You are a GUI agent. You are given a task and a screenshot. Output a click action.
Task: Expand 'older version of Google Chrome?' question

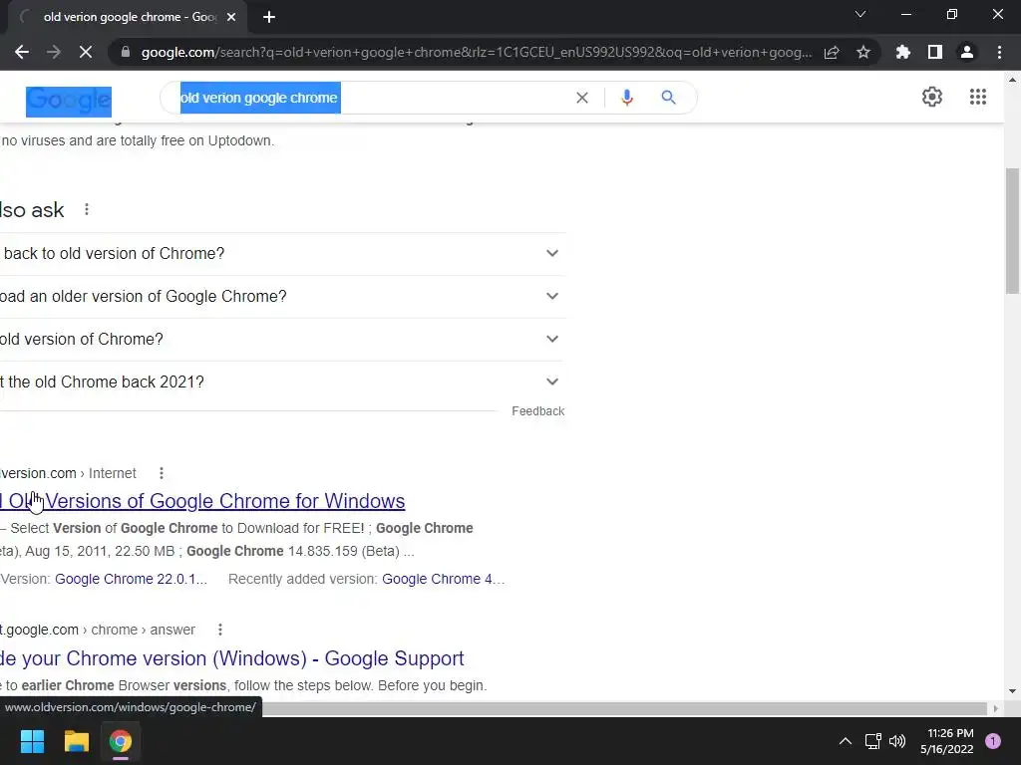click(x=282, y=297)
